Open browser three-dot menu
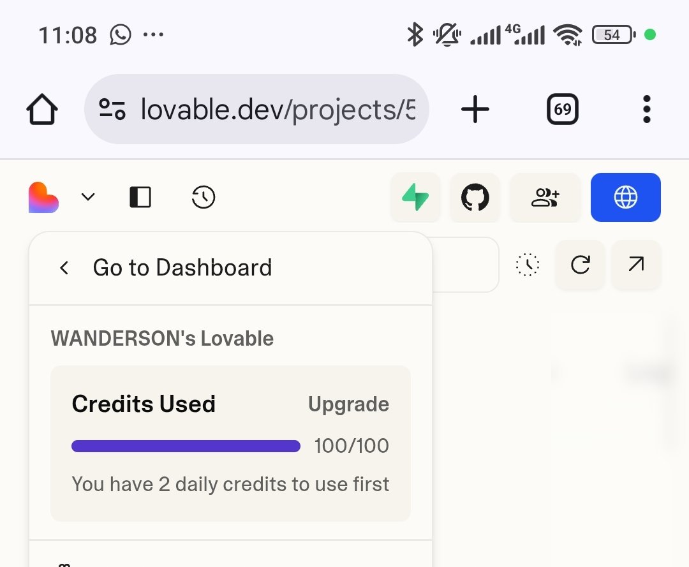Screen dimensions: 689x567 point(646,109)
